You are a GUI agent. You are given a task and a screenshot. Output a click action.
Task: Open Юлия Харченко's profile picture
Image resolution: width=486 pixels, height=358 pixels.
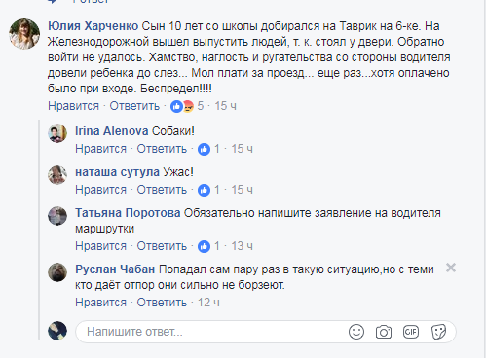pos(24,34)
